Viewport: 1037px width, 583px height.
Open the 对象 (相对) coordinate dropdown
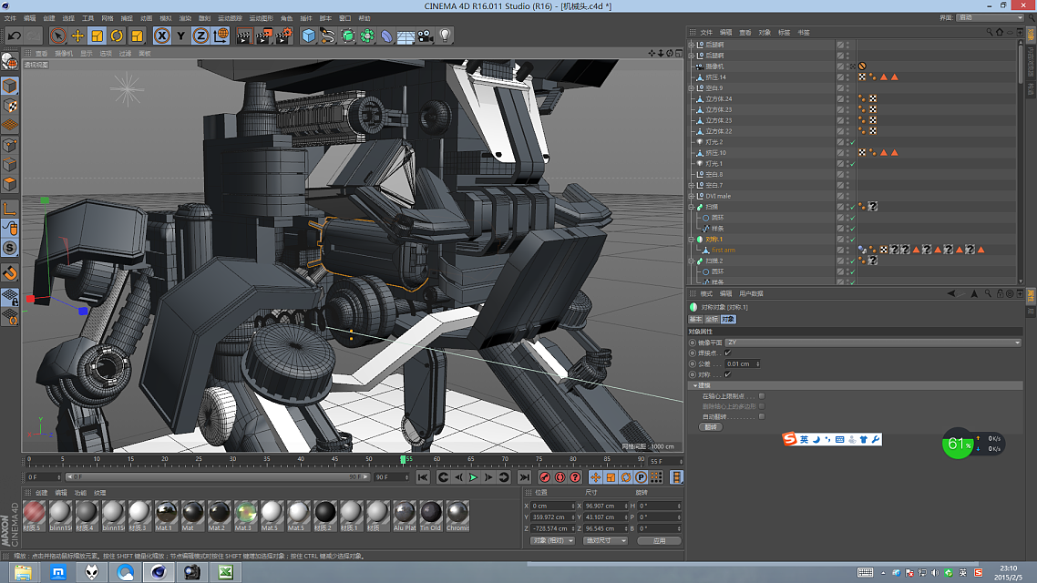[551, 540]
